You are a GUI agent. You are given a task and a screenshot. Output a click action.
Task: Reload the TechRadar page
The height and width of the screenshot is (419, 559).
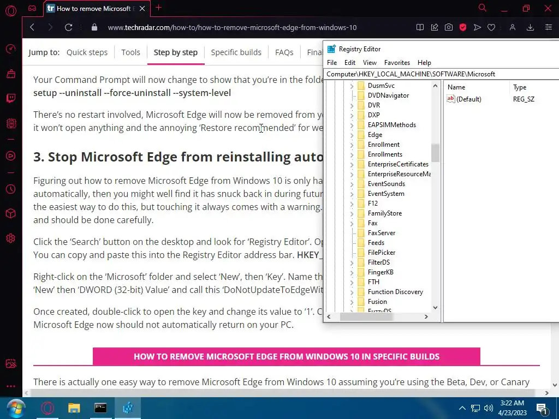(x=68, y=27)
